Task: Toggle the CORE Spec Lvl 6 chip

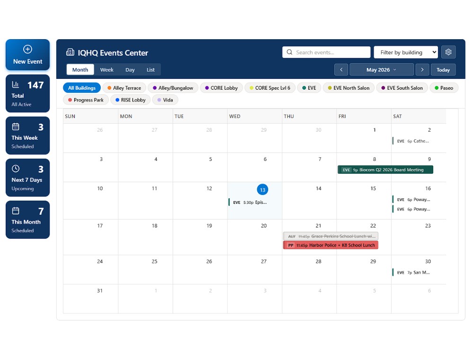Action: 270,88
